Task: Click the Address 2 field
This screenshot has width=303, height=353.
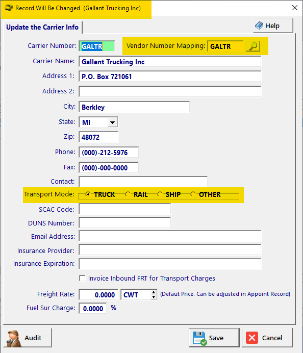Action: [x=170, y=91]
